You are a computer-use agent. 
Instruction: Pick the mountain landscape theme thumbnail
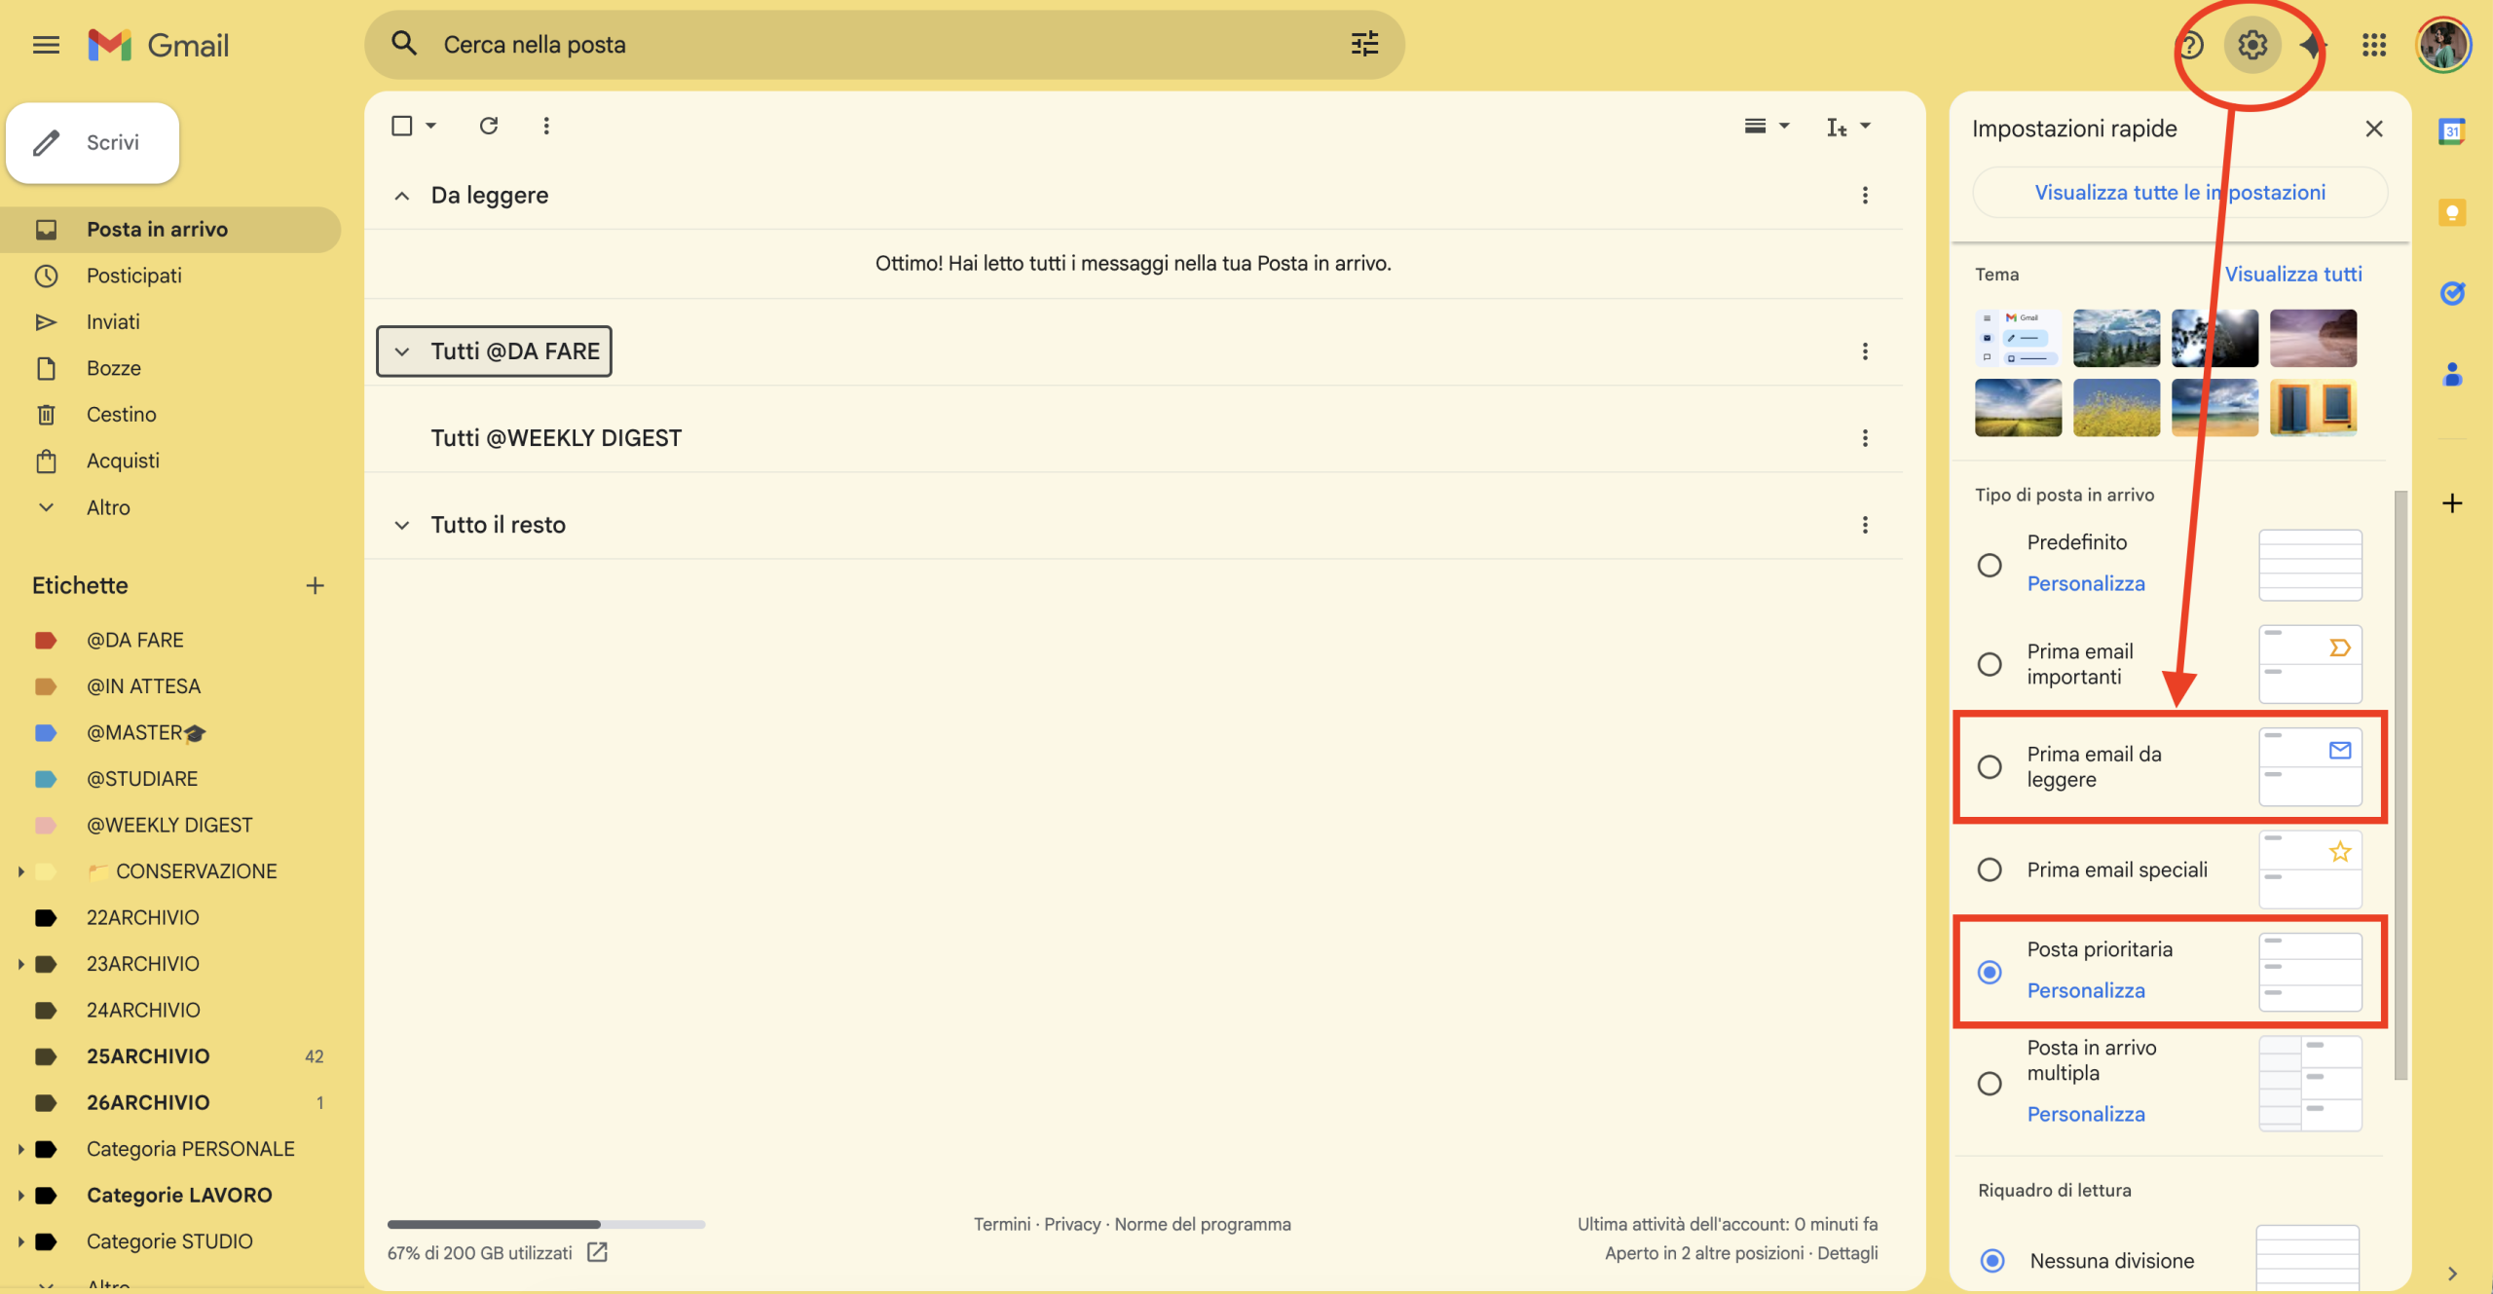pos(2115,338)
